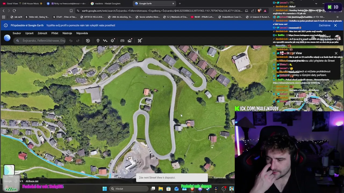
Task: Open the ARTIX & HELLCASE bookmark
Action: 92,17
